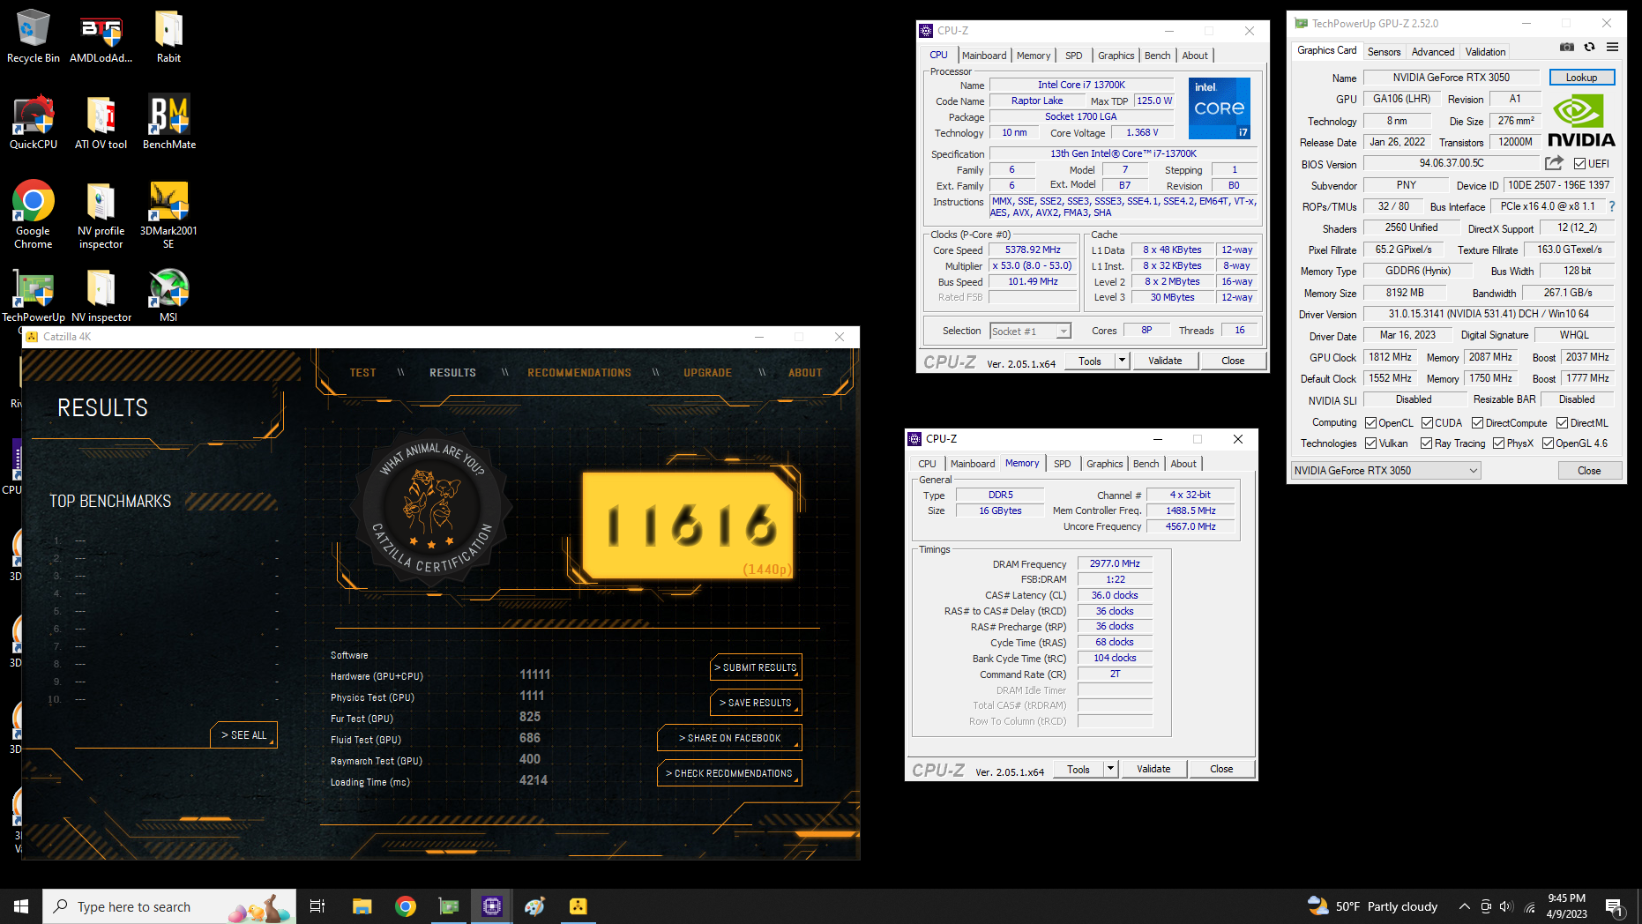Click Validate in the CPU-Z Memory window

(1153, 769)
